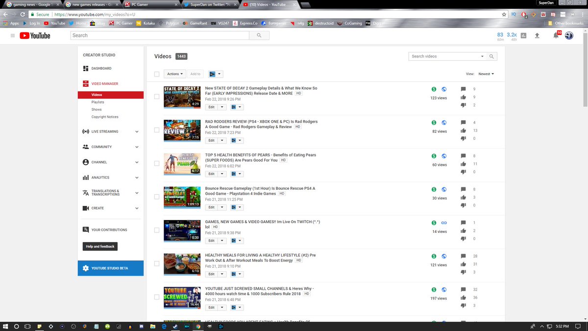Click monetization dollar icon for State of Decay 2 video
Image resolution: width=588 pixels, height=331 pixels.
434,89
